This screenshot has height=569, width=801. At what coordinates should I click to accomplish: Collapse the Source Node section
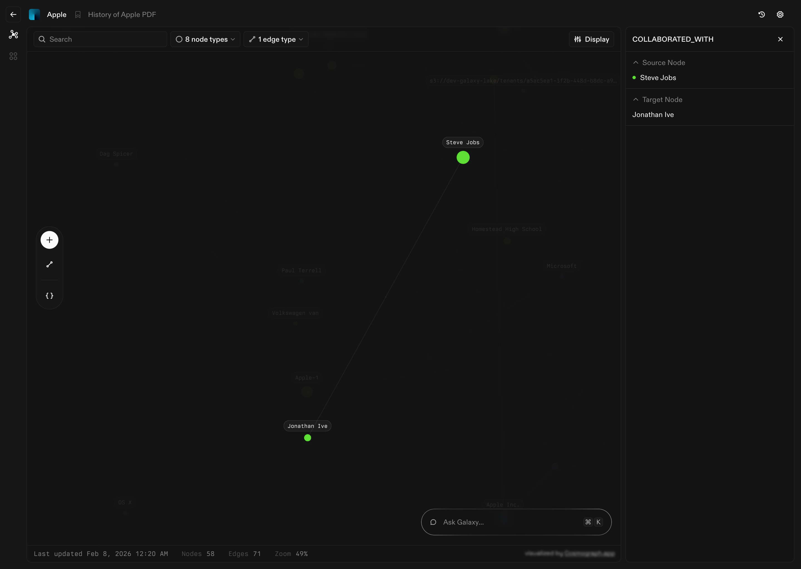636,62
